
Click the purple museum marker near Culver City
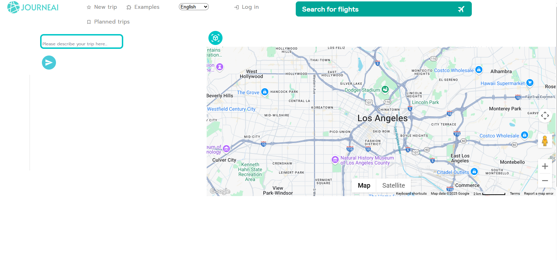(x=226, y=149)
